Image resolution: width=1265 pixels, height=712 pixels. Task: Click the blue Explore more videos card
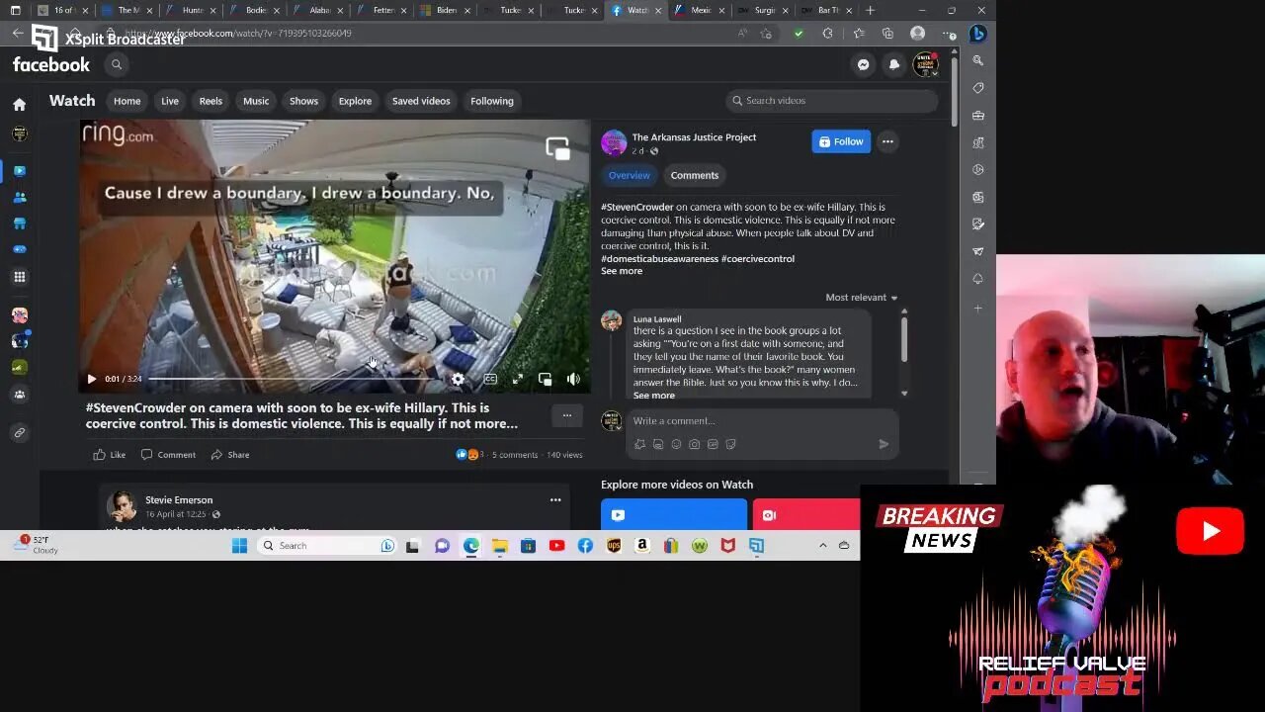(x=674, y=514)
